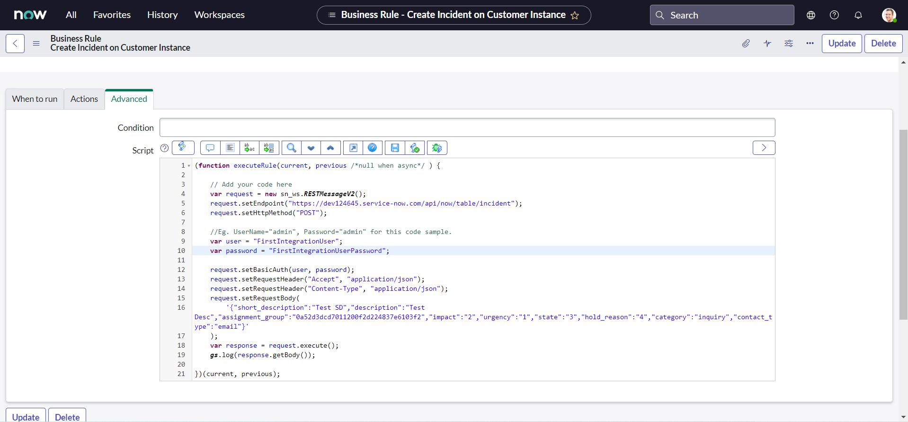908x422 pixels.
Task: Click the Condition input field
Action: (x=467, y=127)
